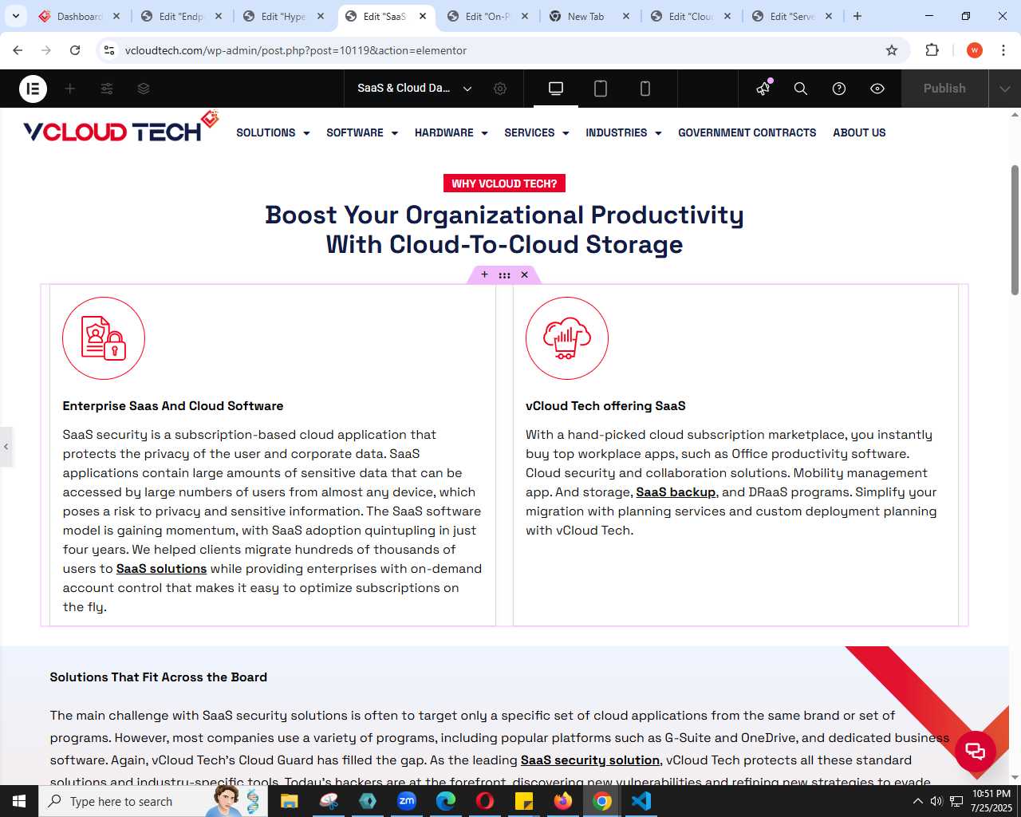Open the red live chat bubble
Viewport: 1021px width, 817px height.
click(976, 751)
